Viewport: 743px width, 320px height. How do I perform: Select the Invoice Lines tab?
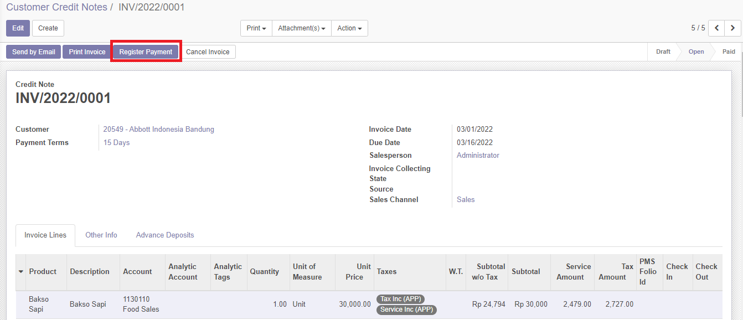pyautogui.click(x=45, y=235)
